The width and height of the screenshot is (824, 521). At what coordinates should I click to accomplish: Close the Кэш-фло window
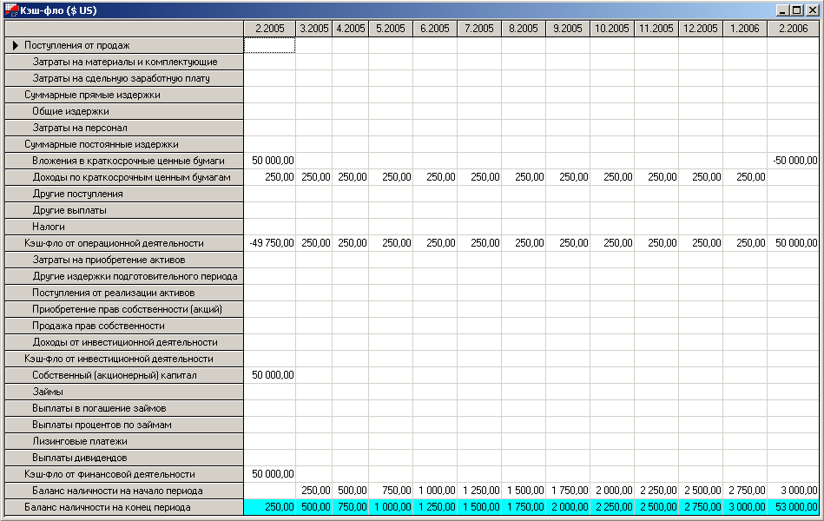coord(812,10)
